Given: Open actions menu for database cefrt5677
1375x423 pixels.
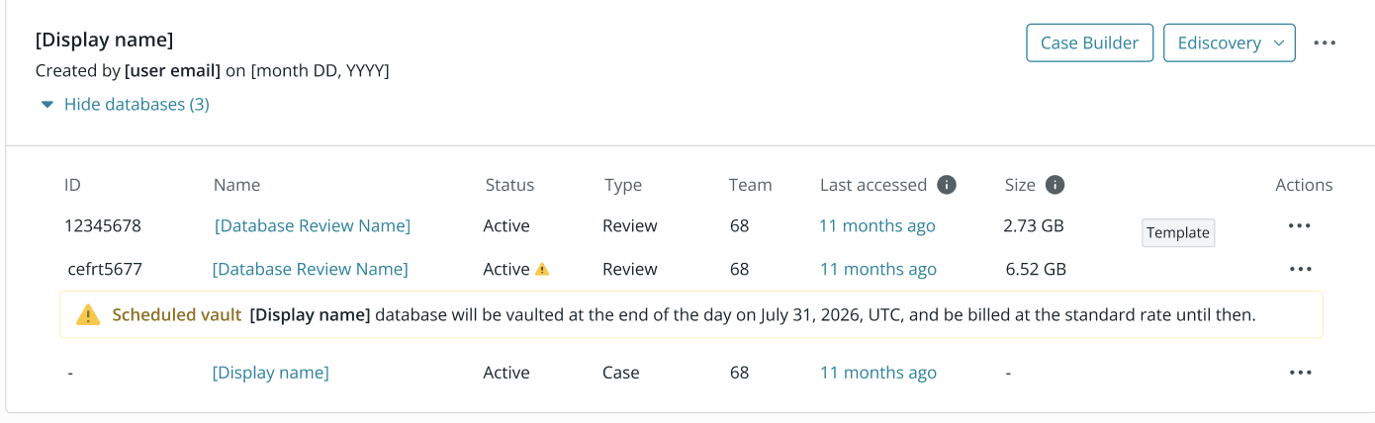Looking at the screenshot, I should (x=1300, y=269).
